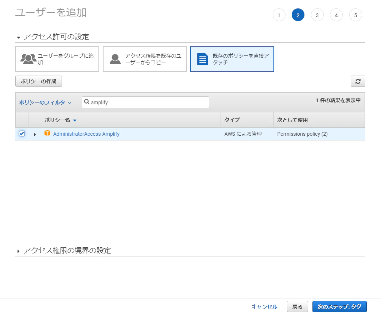The height and width of the screenshot is (313, 381).
Task: Select ユーザーをグループに追加 option
Action: (57, 59)
